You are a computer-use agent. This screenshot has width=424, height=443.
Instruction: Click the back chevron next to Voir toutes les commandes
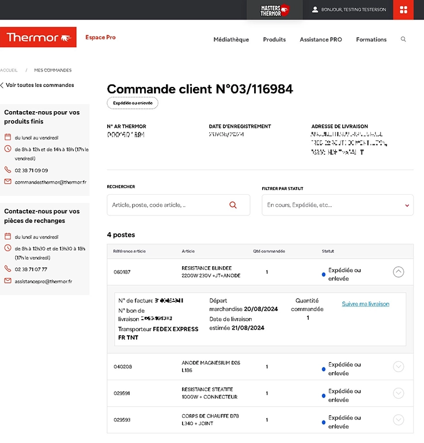coord(2,85)
